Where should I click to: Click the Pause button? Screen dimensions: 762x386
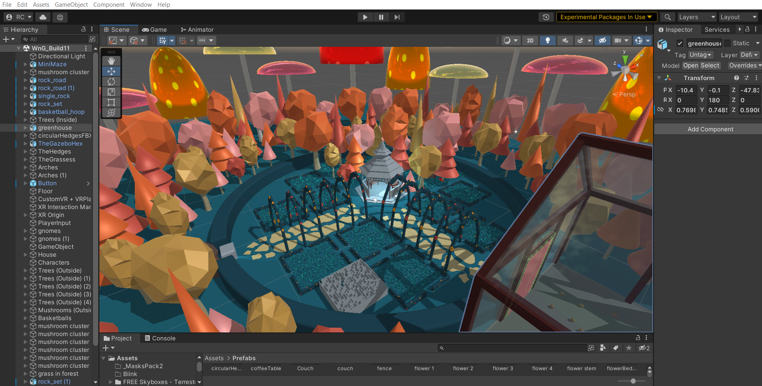[381, 17]
